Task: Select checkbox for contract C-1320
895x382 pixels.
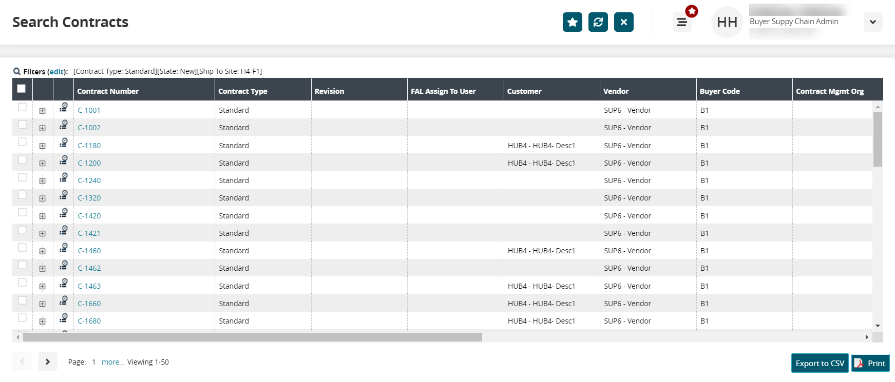Action: pyautogui.click(x=22, y=195)
